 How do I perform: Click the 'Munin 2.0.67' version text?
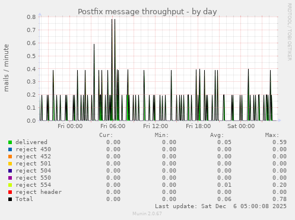(147, 213)
